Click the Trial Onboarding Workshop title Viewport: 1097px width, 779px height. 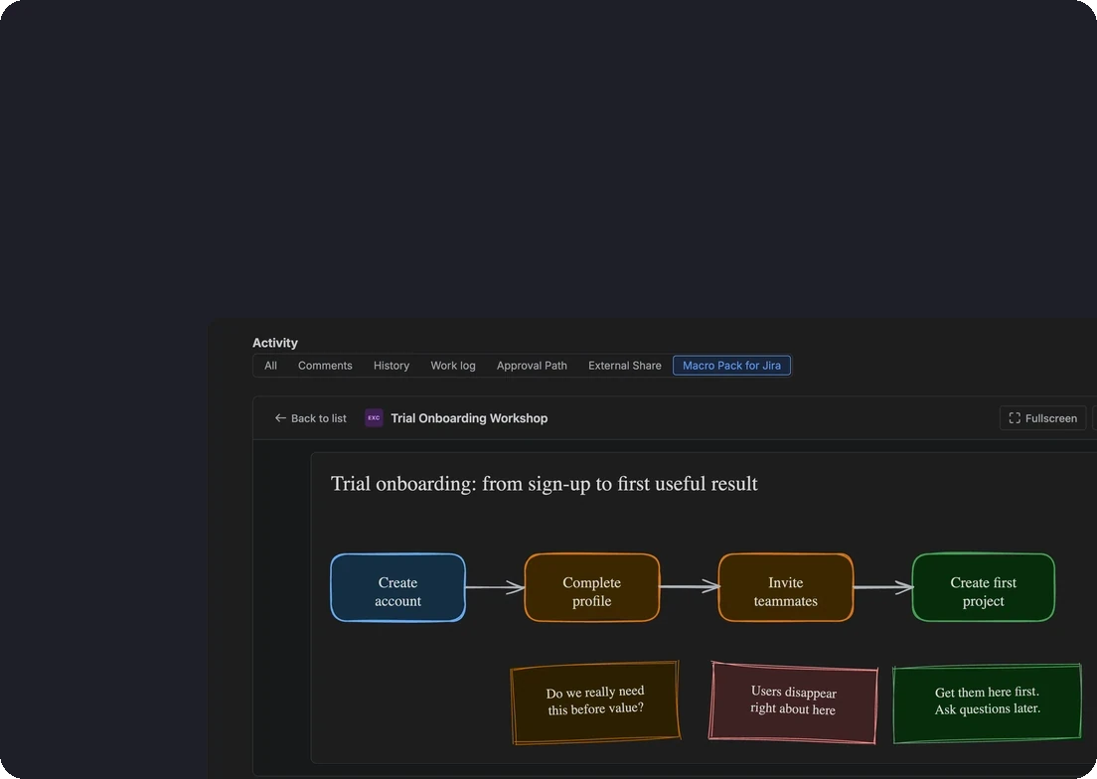click(x=469, y=418)
